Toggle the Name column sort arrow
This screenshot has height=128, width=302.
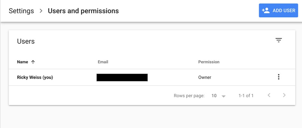(x=33, y=62)
